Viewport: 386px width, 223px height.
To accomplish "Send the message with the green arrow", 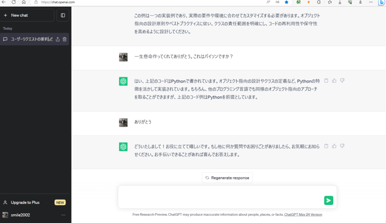I will (x=328, y=200).
